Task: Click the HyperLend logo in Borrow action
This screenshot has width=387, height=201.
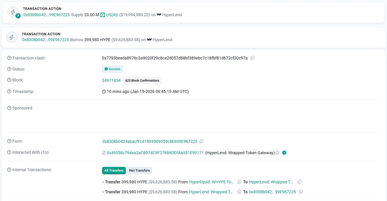Action: coord(149,40)
